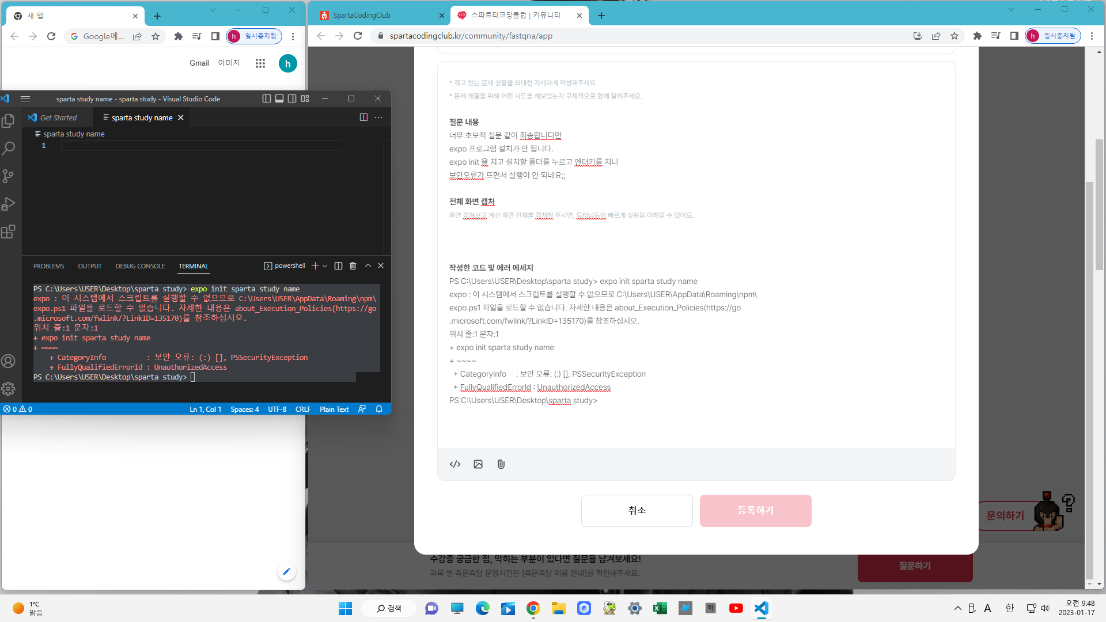The height and width of the screenshot is (622, 1106).
Task: Change indentation via Spaces: 4
Action: [x=245, y=409]
